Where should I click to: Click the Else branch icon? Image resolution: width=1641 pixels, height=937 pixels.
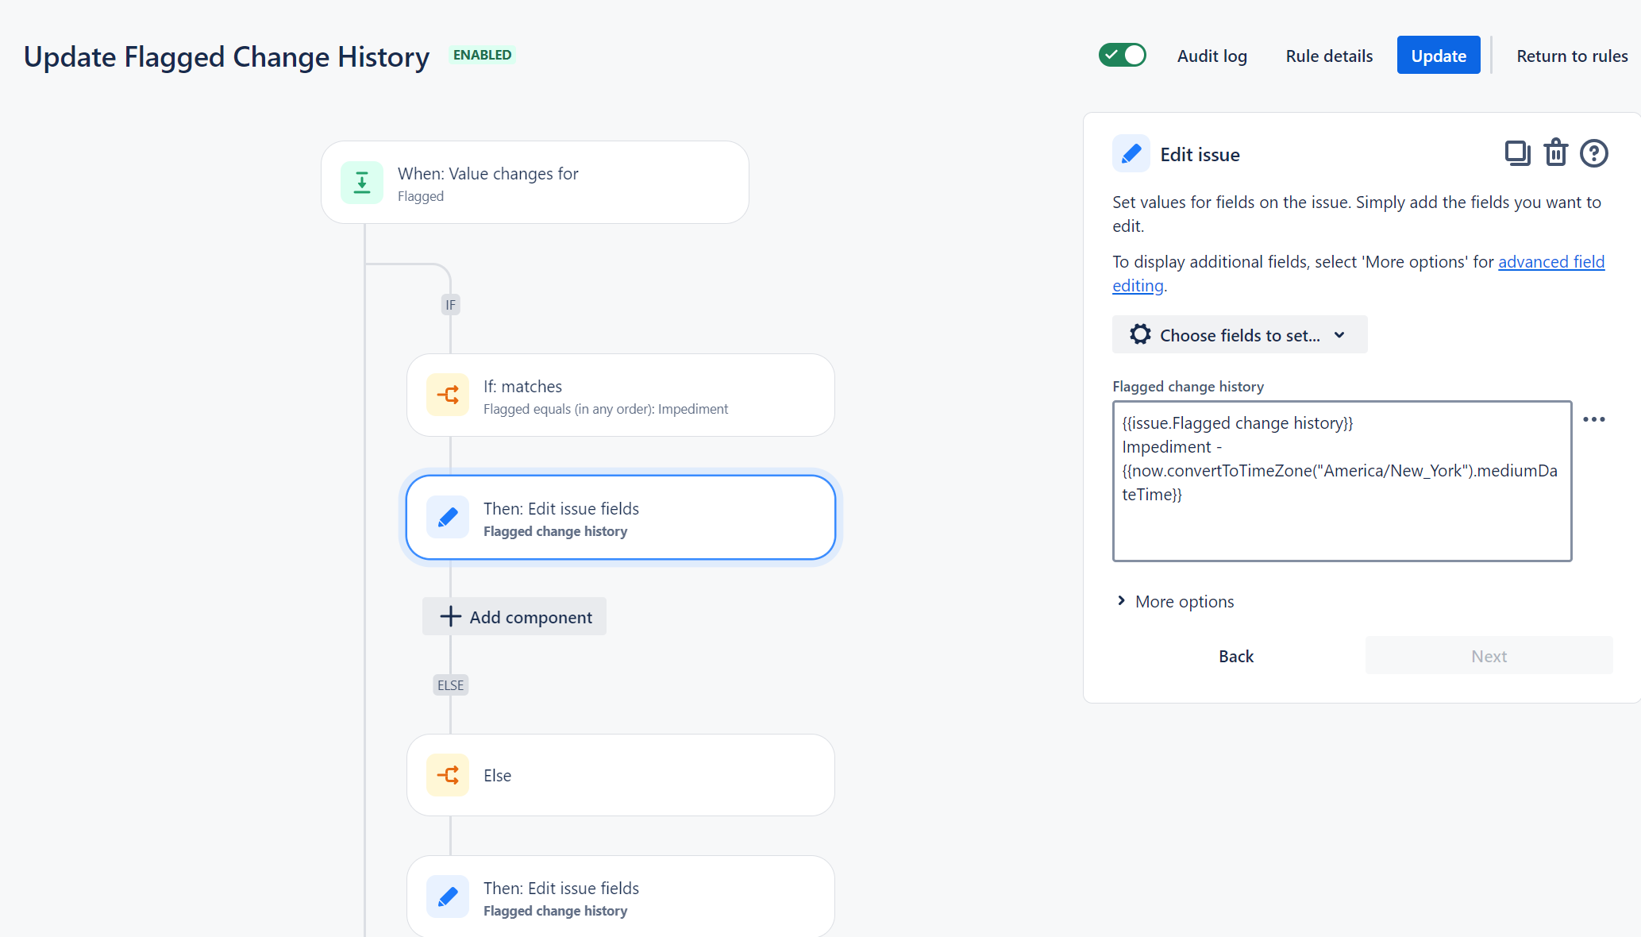click(448, 775)
